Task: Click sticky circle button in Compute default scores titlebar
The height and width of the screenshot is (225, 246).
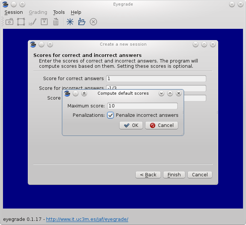Action: pos(76,94)
